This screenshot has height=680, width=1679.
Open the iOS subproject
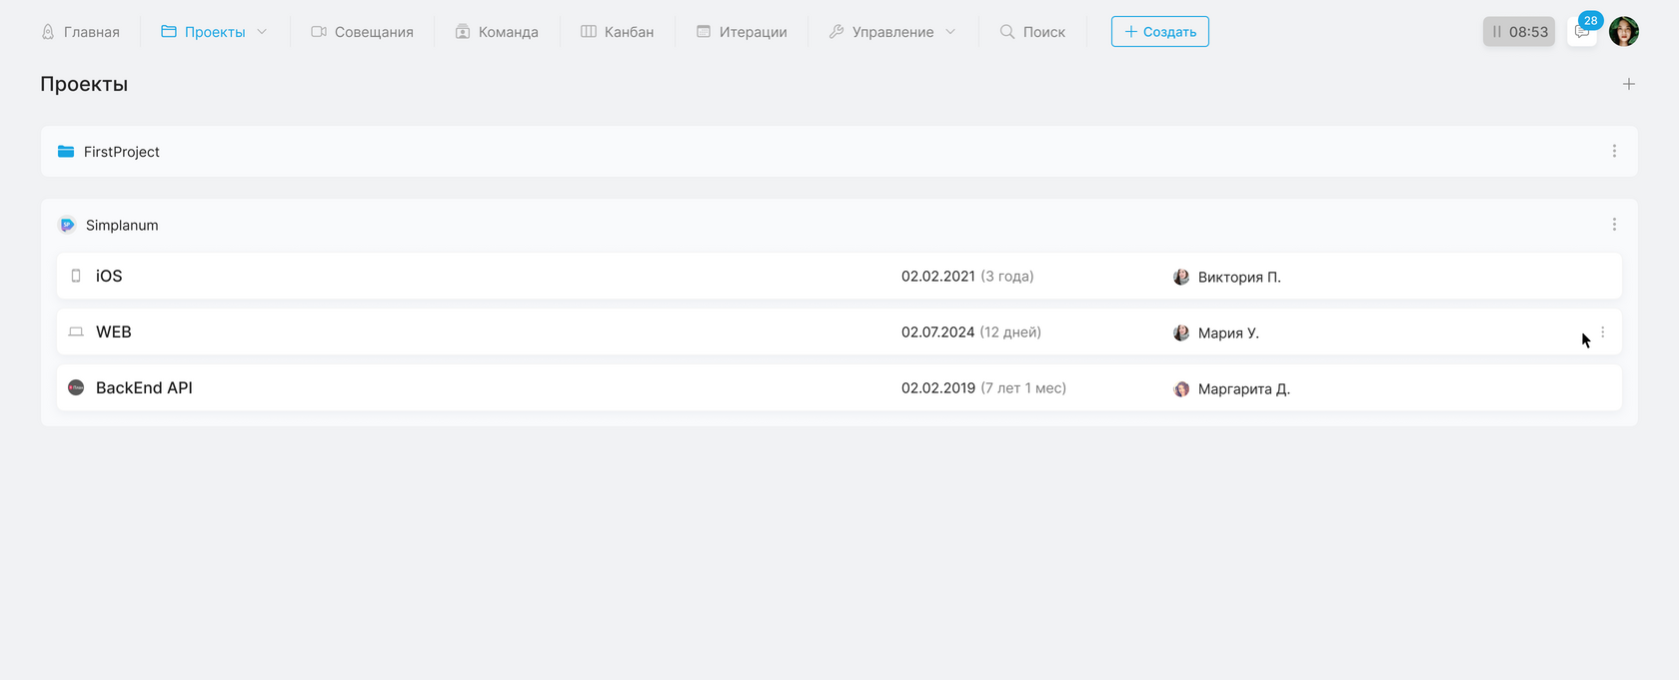point(109,277)
